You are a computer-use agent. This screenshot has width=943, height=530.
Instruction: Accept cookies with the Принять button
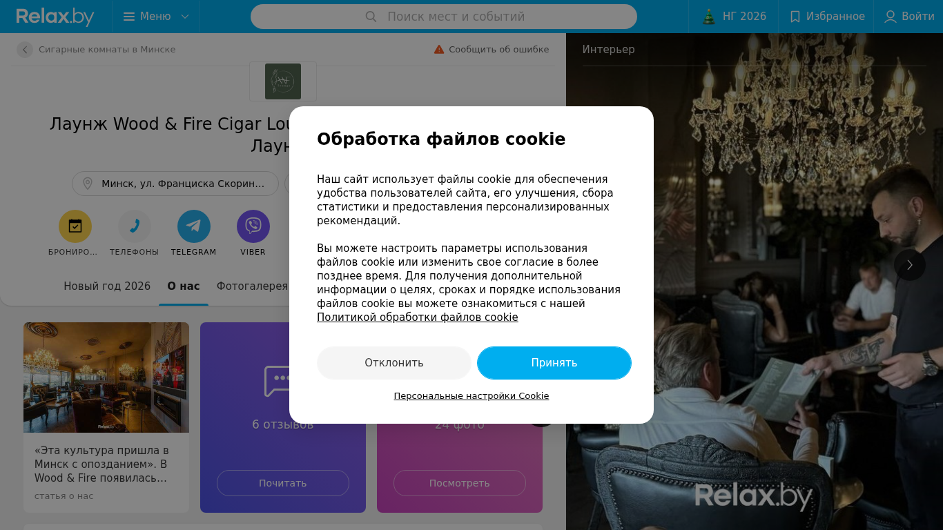pos(554,363)
